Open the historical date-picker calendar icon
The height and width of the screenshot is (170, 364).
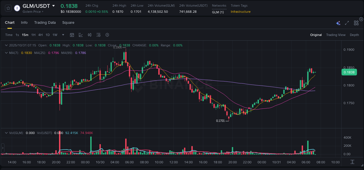point(72,35)
